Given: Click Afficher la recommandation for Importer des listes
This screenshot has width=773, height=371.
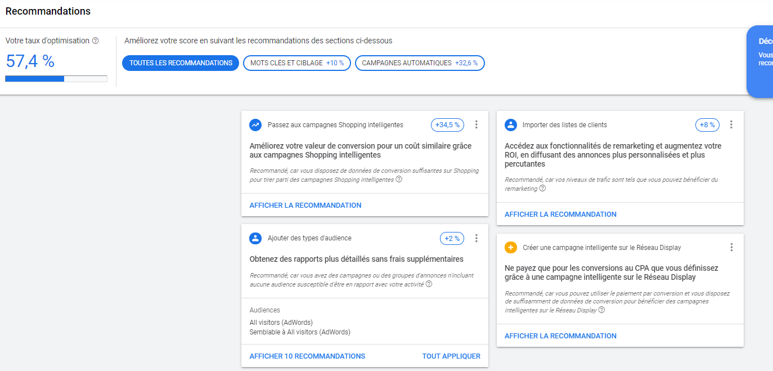Looking at the screenshot, I should [560, 214].
